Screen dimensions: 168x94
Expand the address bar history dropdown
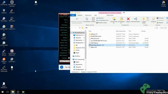coord(155,28)
